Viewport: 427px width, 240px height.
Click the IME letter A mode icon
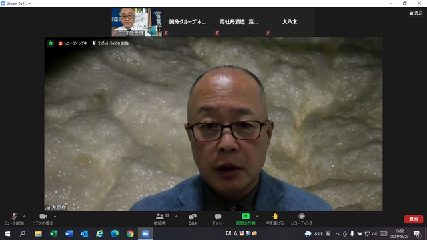tap(235, 233)
